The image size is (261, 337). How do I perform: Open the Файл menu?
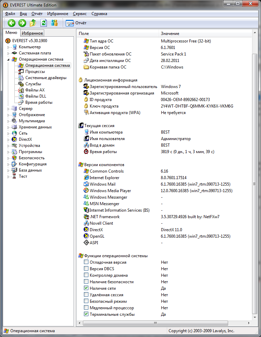10,14
